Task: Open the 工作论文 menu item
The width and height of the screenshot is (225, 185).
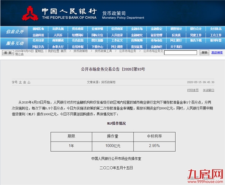Action: (117, 40)
